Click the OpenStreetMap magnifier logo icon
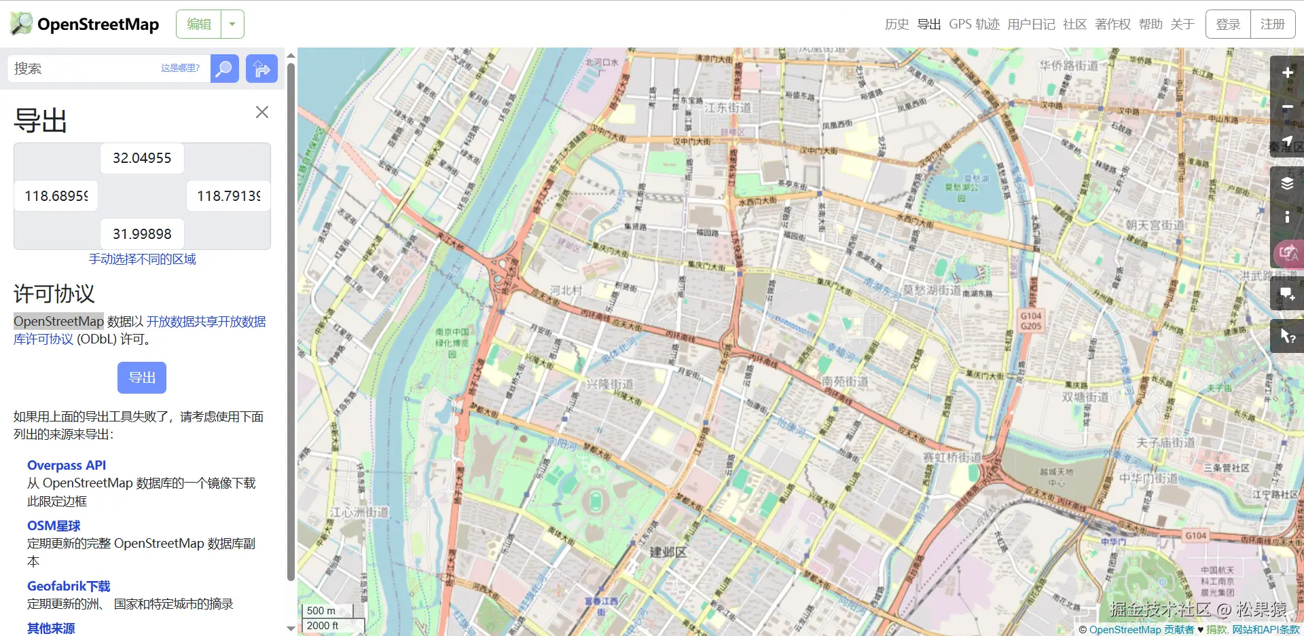 [x=21, y=24]
